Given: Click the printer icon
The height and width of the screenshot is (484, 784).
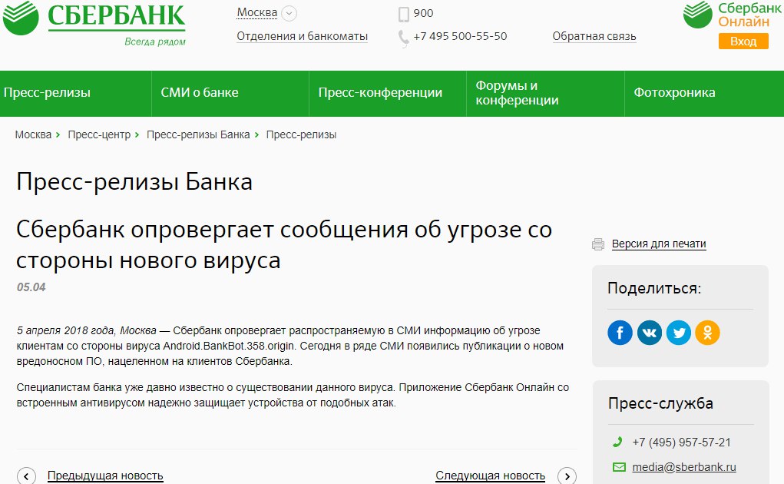Looking at the screenshot, I should (x=598, y=244).
